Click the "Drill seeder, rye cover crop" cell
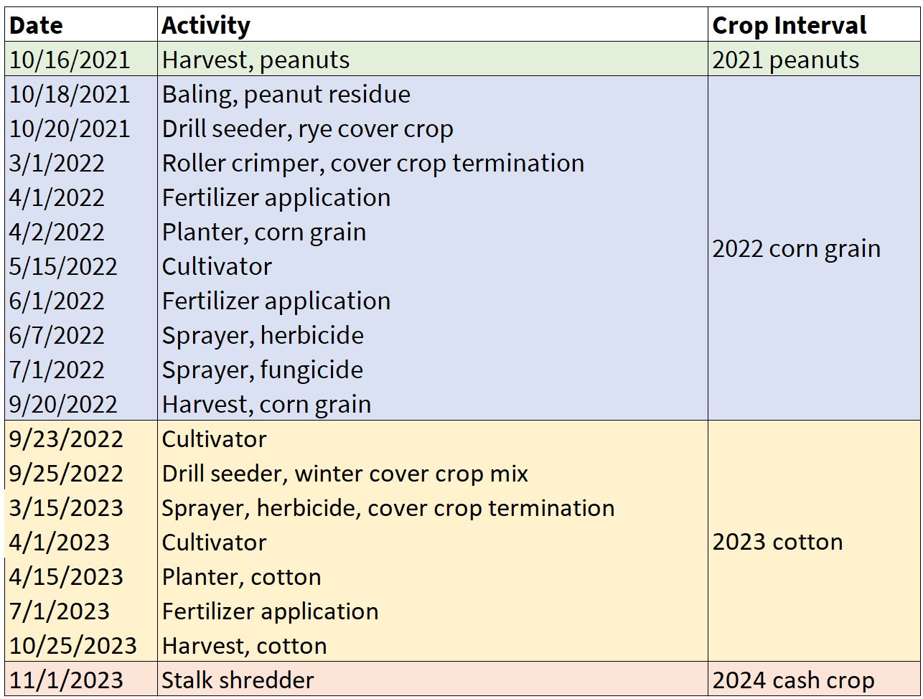923x699 pixels. 307,129
